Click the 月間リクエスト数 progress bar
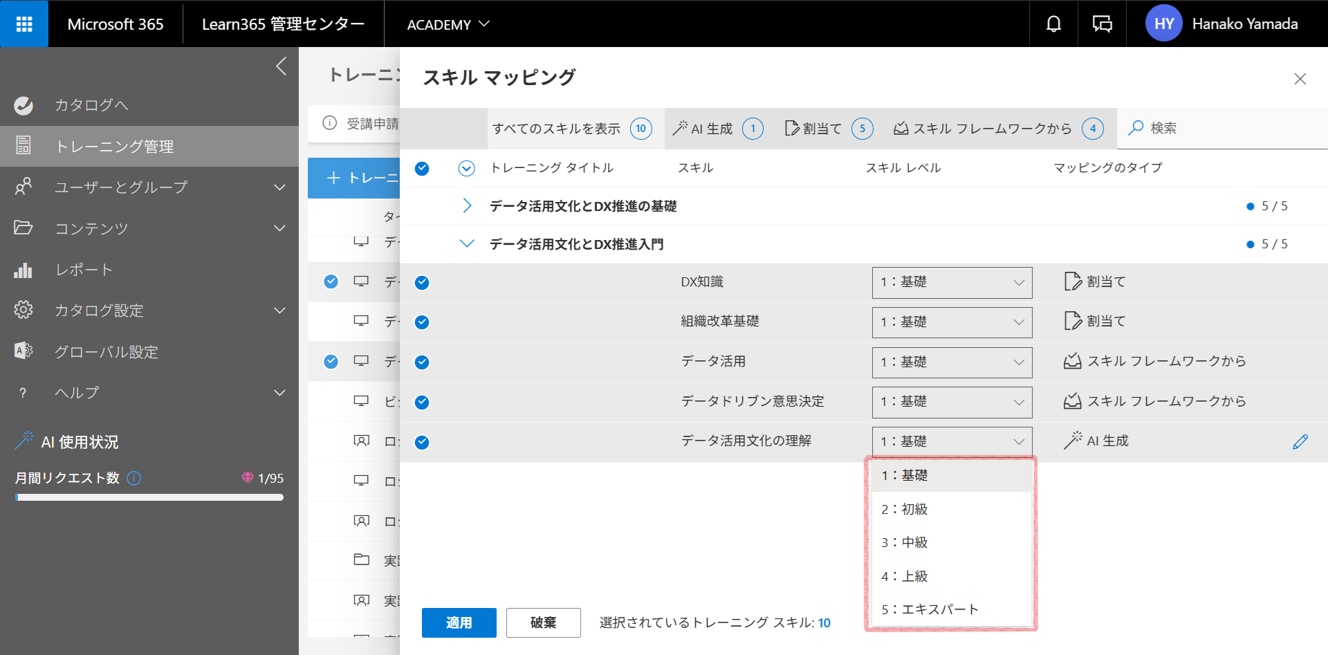 149,497
